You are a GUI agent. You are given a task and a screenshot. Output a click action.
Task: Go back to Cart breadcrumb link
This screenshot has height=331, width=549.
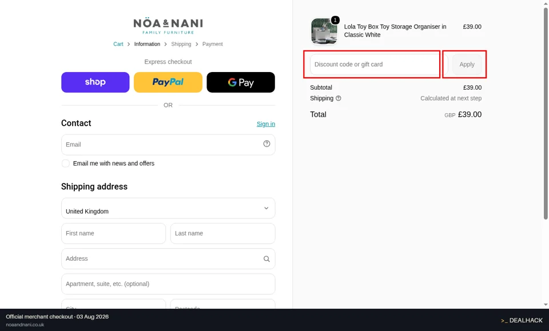[118, 44]
